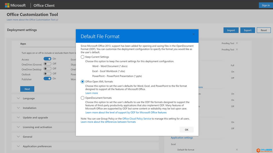Turn on the Outlook app switch
The width and height of the screenshot is (273, 153).
pos(47,74)
